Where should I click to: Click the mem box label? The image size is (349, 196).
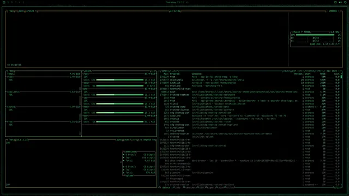click(11, 71)
